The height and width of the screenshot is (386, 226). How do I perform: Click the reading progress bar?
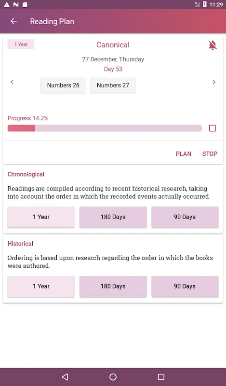[x=105, y=128]
